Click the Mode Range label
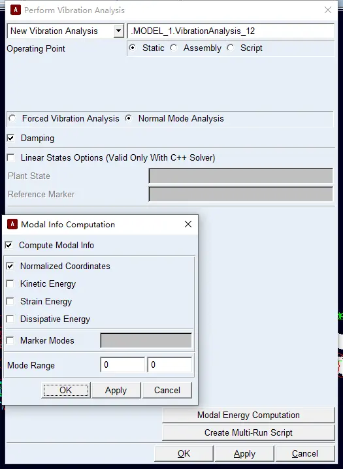This screenshot has width=343, height=469. pyautogui.click(x=31, y=365)
